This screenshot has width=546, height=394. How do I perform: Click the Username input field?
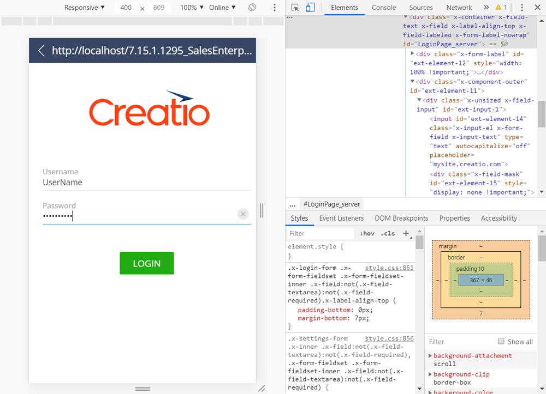point(146,183)
